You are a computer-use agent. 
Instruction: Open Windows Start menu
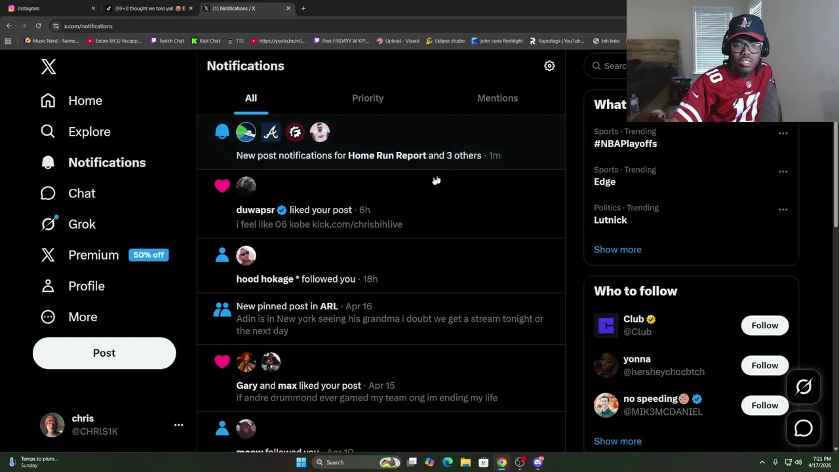pos(301,462)
